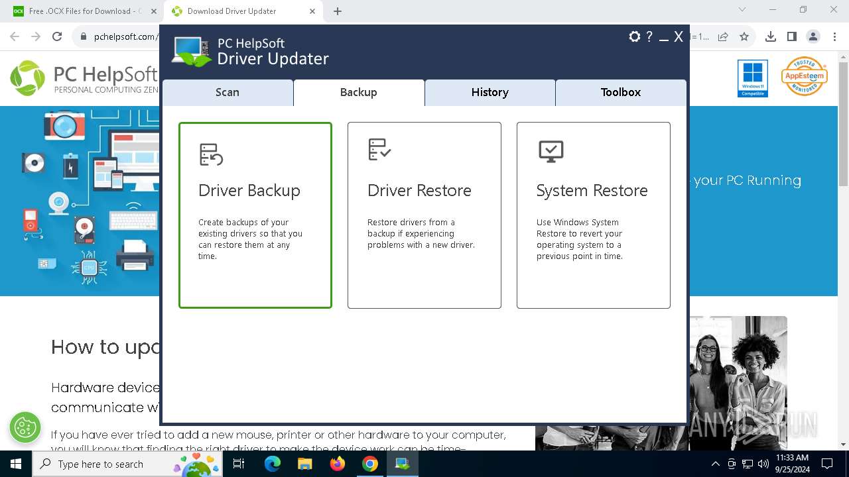
Task: Open Chrome tab search dropdown
Action: pos(742,10)
